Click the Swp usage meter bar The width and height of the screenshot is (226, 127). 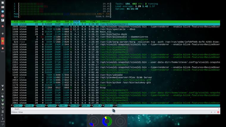click(x=62, y=17)
